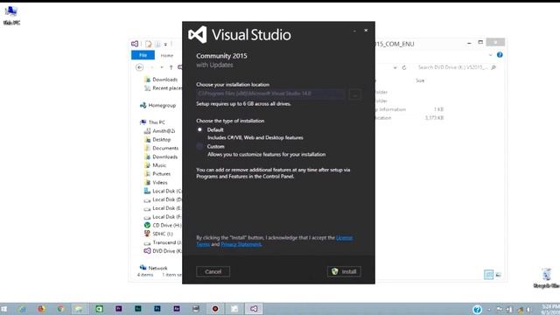Open the Videos folder in navigation pane
The image size is (560, 315).
point(156,182)
